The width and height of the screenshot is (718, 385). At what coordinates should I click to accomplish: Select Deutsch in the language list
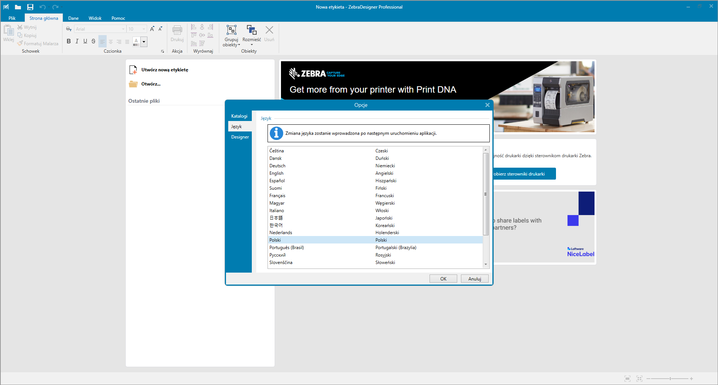(x=375, y=166)
